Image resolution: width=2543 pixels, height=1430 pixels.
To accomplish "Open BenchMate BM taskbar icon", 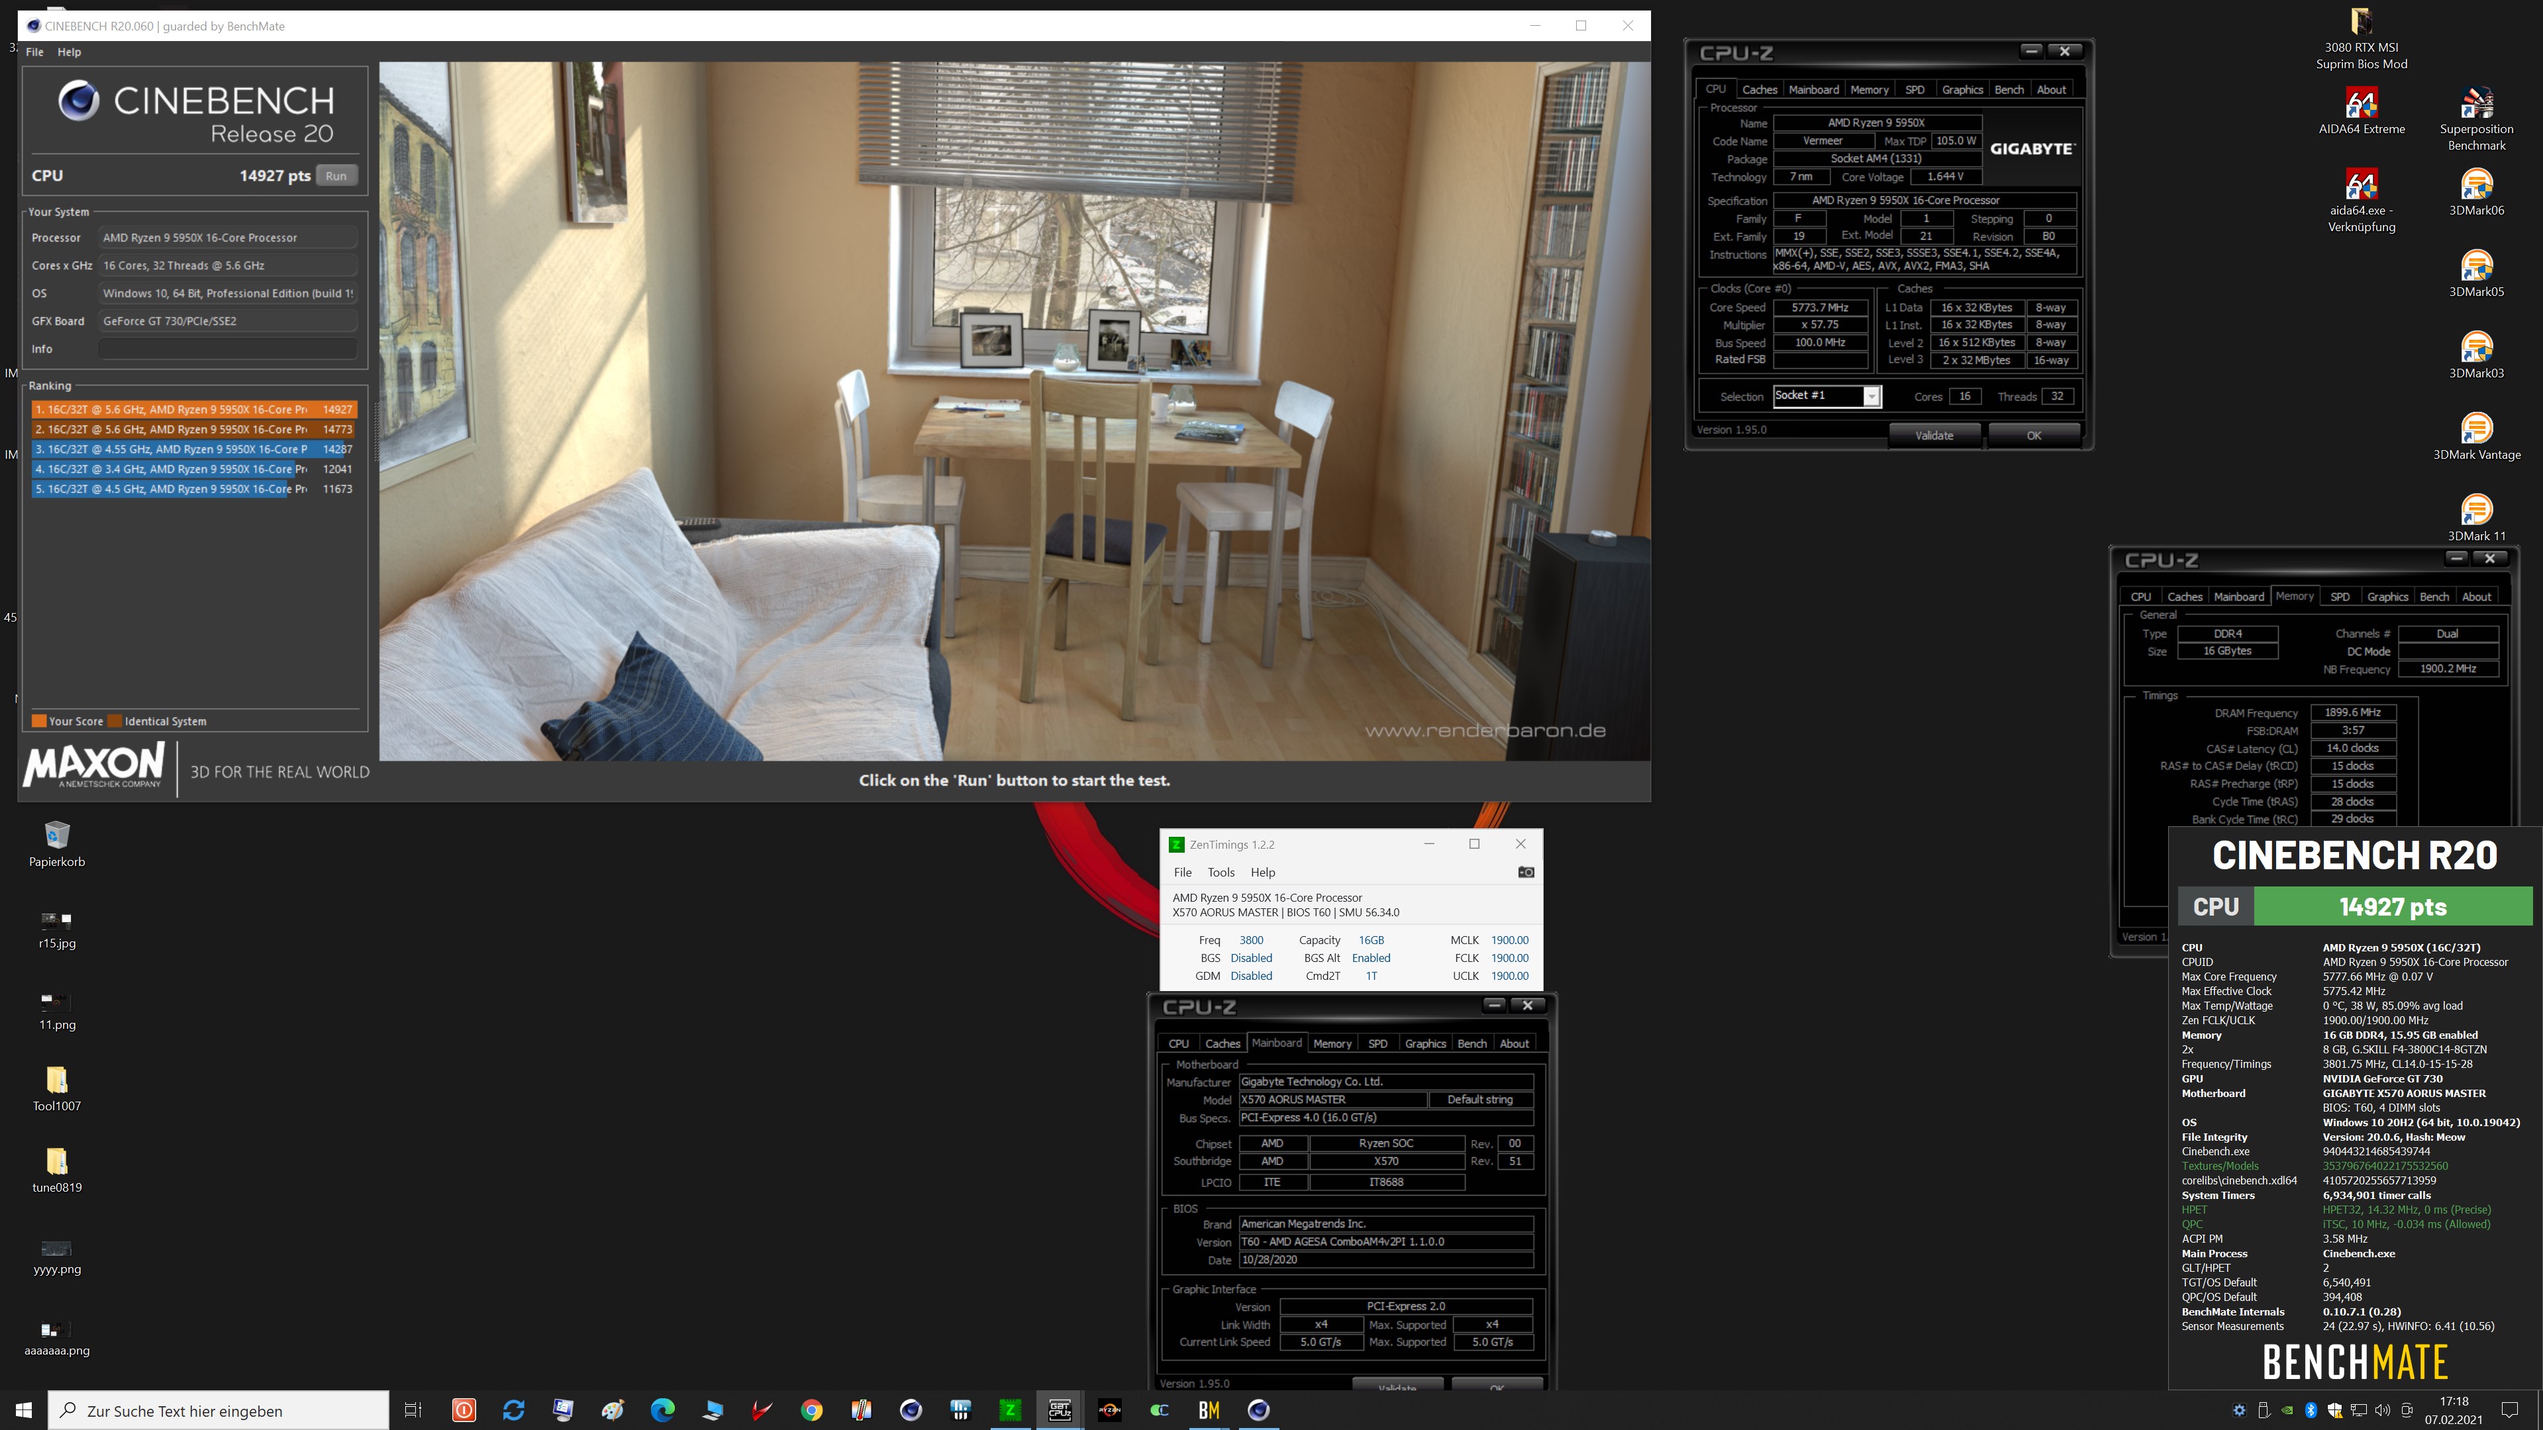I will click(1209, 1410).
